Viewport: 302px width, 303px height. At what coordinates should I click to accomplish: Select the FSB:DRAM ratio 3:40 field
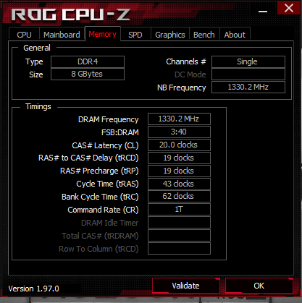[179, 132]
